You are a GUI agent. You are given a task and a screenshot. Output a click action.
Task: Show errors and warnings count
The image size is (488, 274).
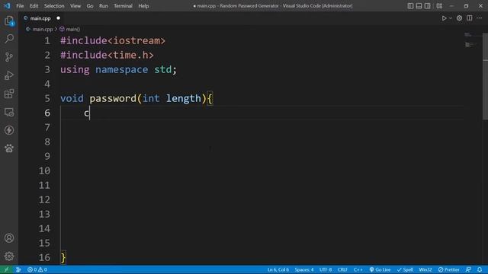(x=37, y=269)
